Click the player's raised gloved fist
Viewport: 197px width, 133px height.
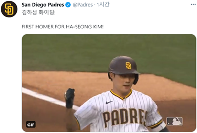(70, 98)
